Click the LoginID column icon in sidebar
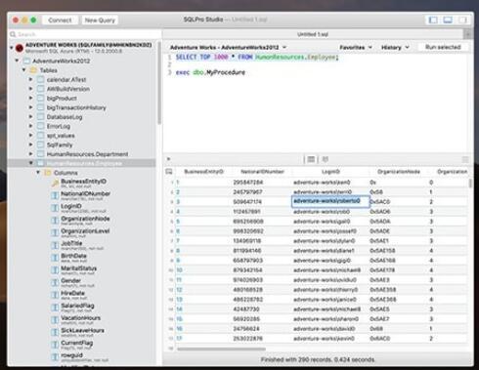 [55, 208]
